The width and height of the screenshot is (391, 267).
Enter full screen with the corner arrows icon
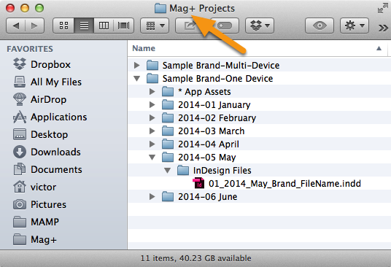(383, 8)
